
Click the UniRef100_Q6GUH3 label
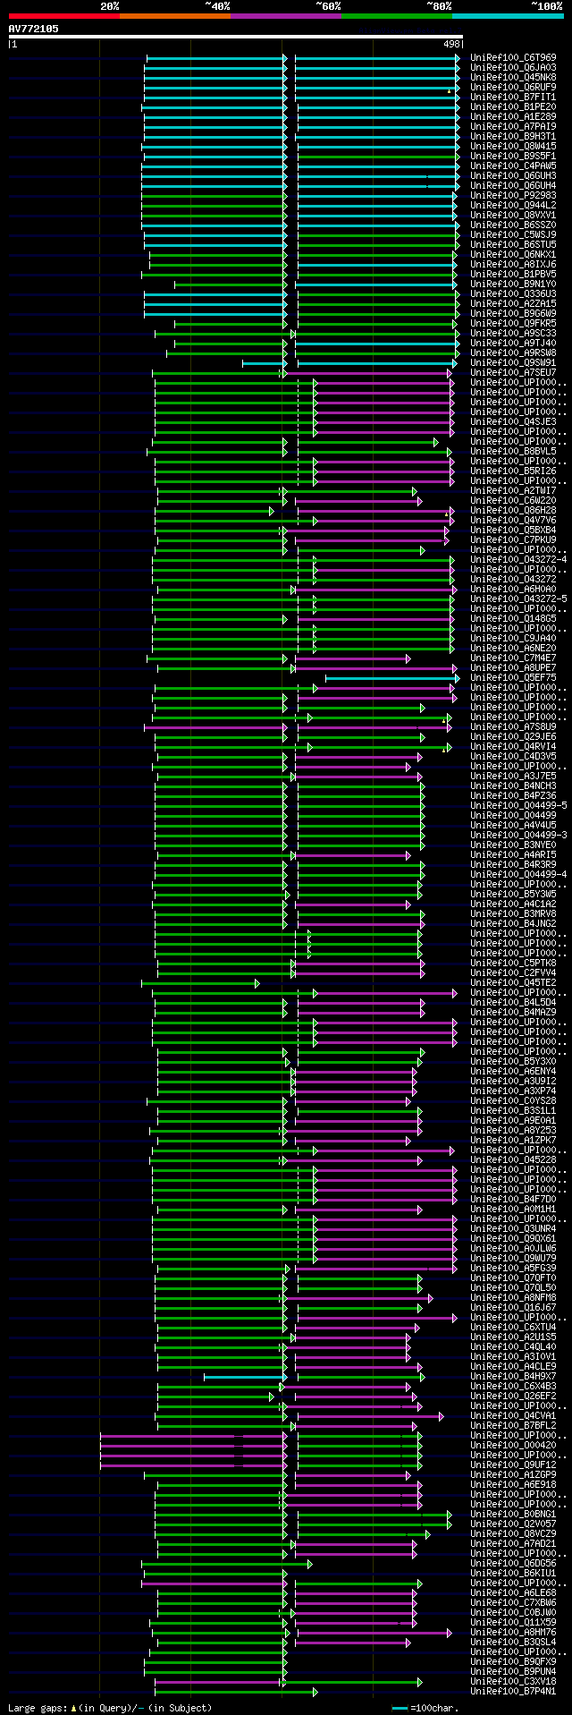tap(513, 175)
